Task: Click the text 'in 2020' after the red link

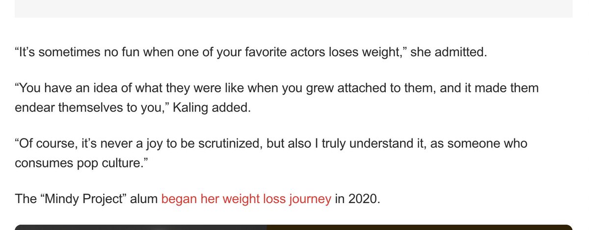Action: 356,199
